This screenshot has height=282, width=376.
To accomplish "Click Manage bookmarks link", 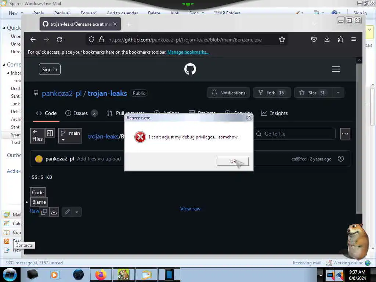I will point(188,52).
